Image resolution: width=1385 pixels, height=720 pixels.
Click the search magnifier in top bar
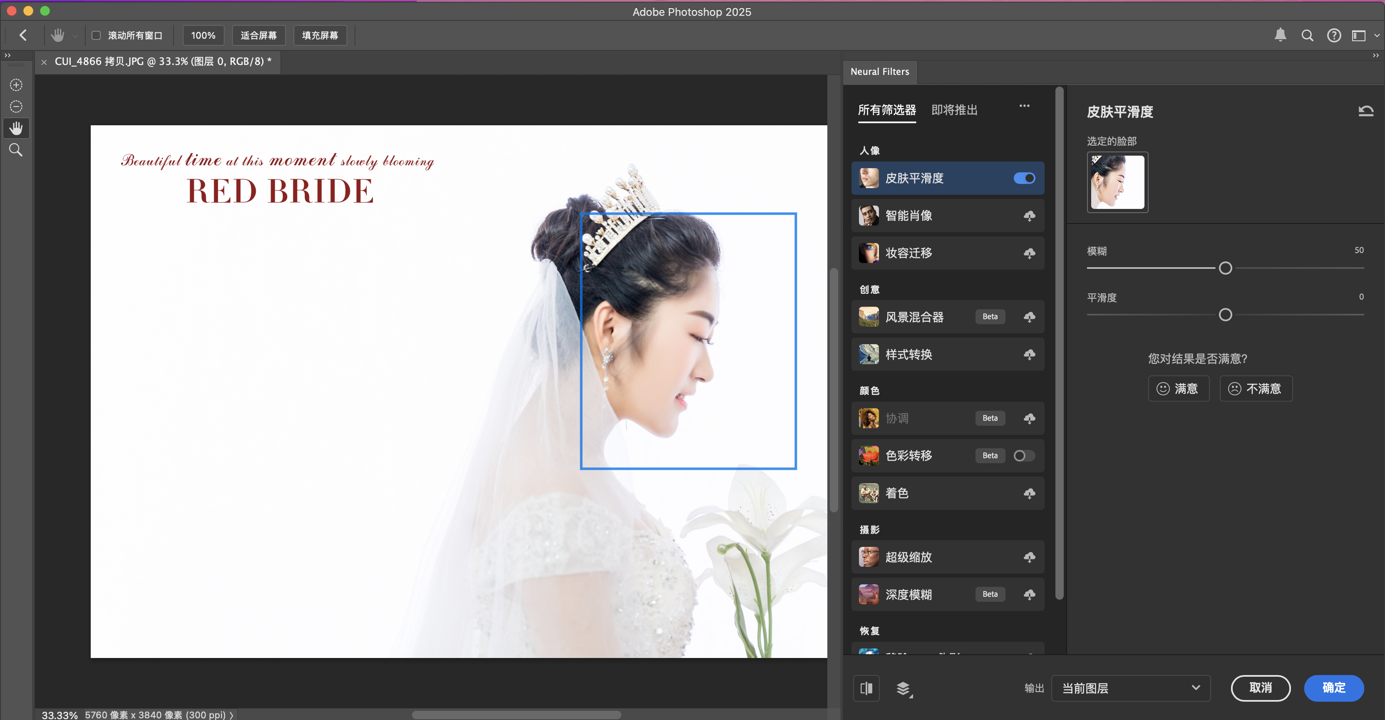[1307, 35]
